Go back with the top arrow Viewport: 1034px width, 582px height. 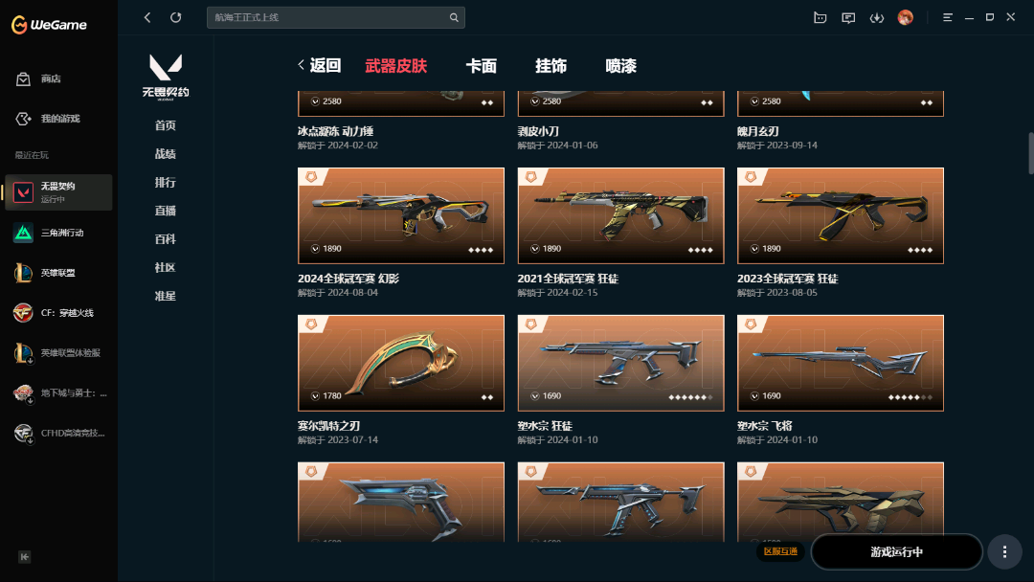[x=147, y=18]
